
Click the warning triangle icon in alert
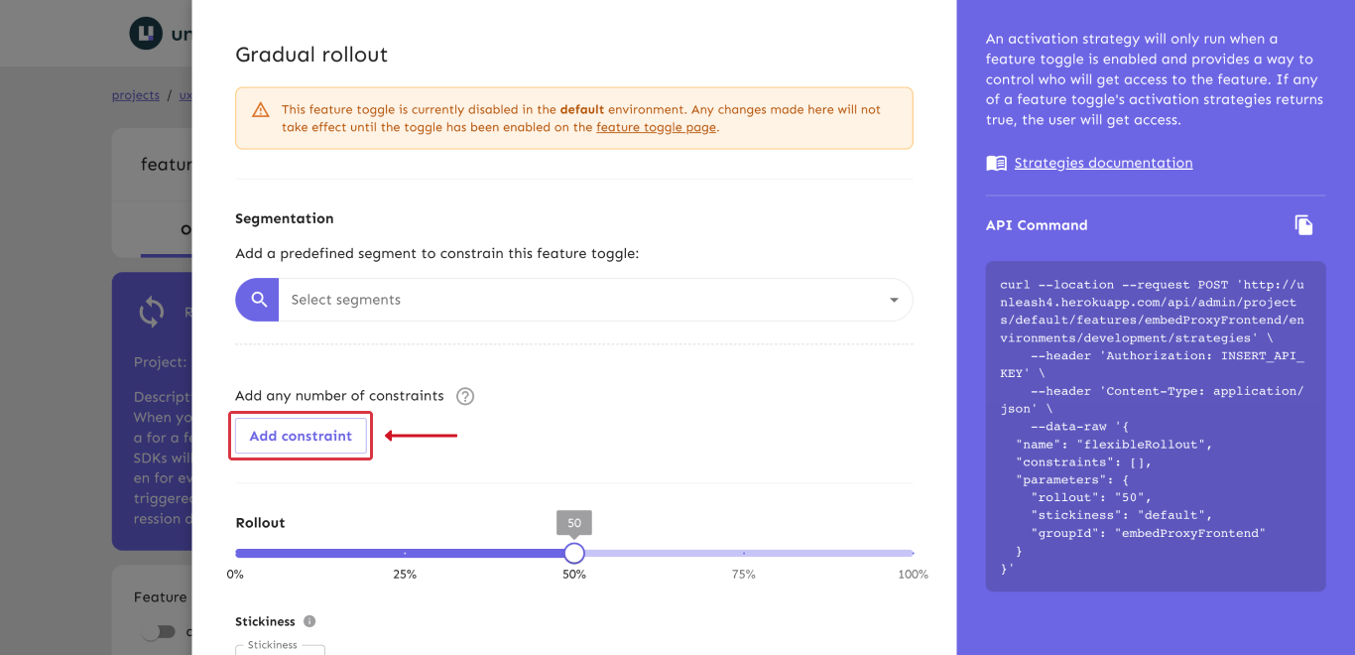pyautogui.click(x=260, y=110)
